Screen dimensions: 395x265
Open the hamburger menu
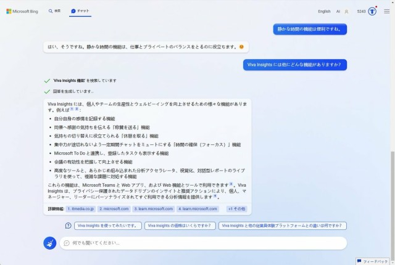click(x=386, y=11)
